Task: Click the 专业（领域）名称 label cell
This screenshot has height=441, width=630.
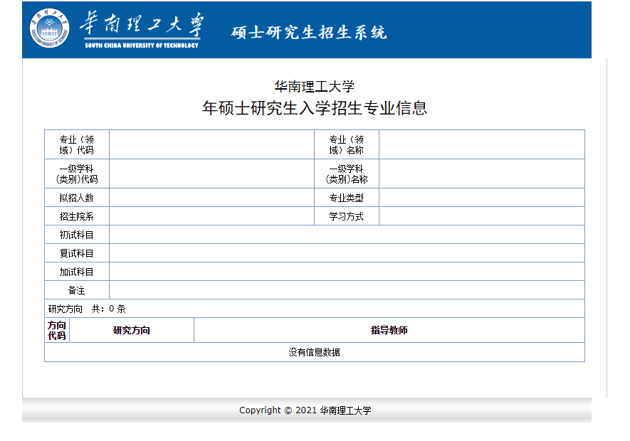Action: point(347,144)
